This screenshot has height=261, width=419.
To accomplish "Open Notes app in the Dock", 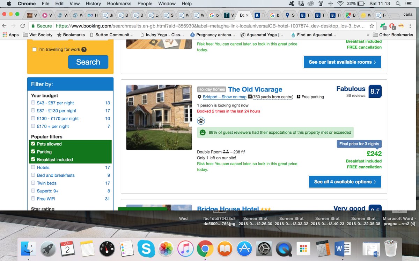I will [87, 249].
